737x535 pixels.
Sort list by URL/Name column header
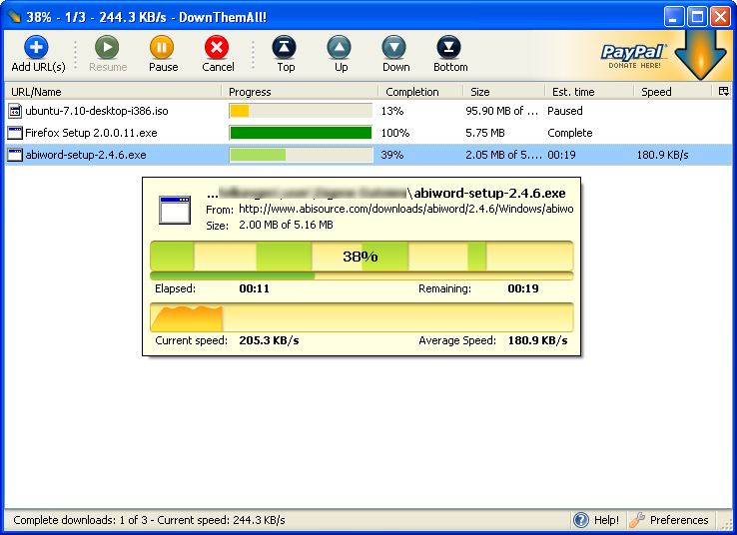(x=110, y=92)
